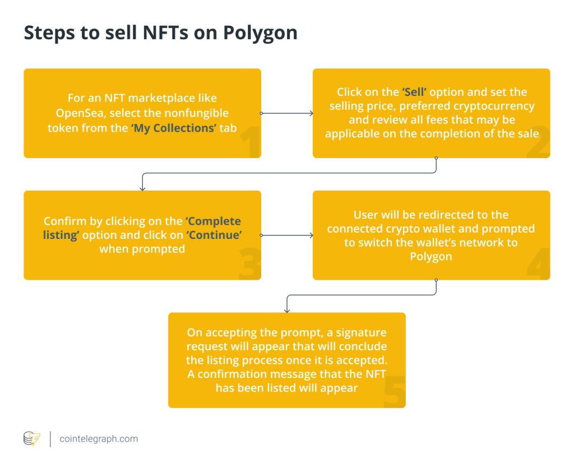574x471 pixels.
Task: Click the arrow between steps 3 and 4
Action: tap(287, 235)
